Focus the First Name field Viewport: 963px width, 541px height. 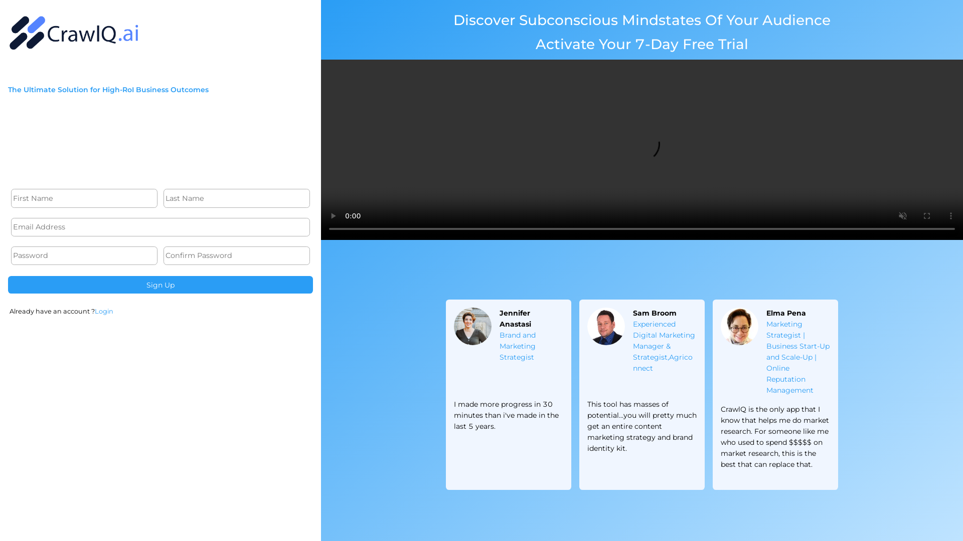point(84,198)
